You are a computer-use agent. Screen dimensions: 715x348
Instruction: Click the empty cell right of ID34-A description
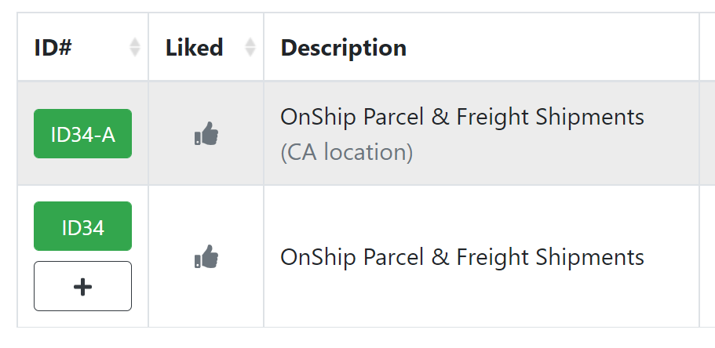coord(707,133)
